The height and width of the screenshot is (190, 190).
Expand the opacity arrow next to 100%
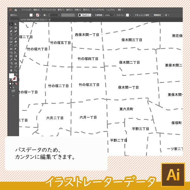coord(114,15)
